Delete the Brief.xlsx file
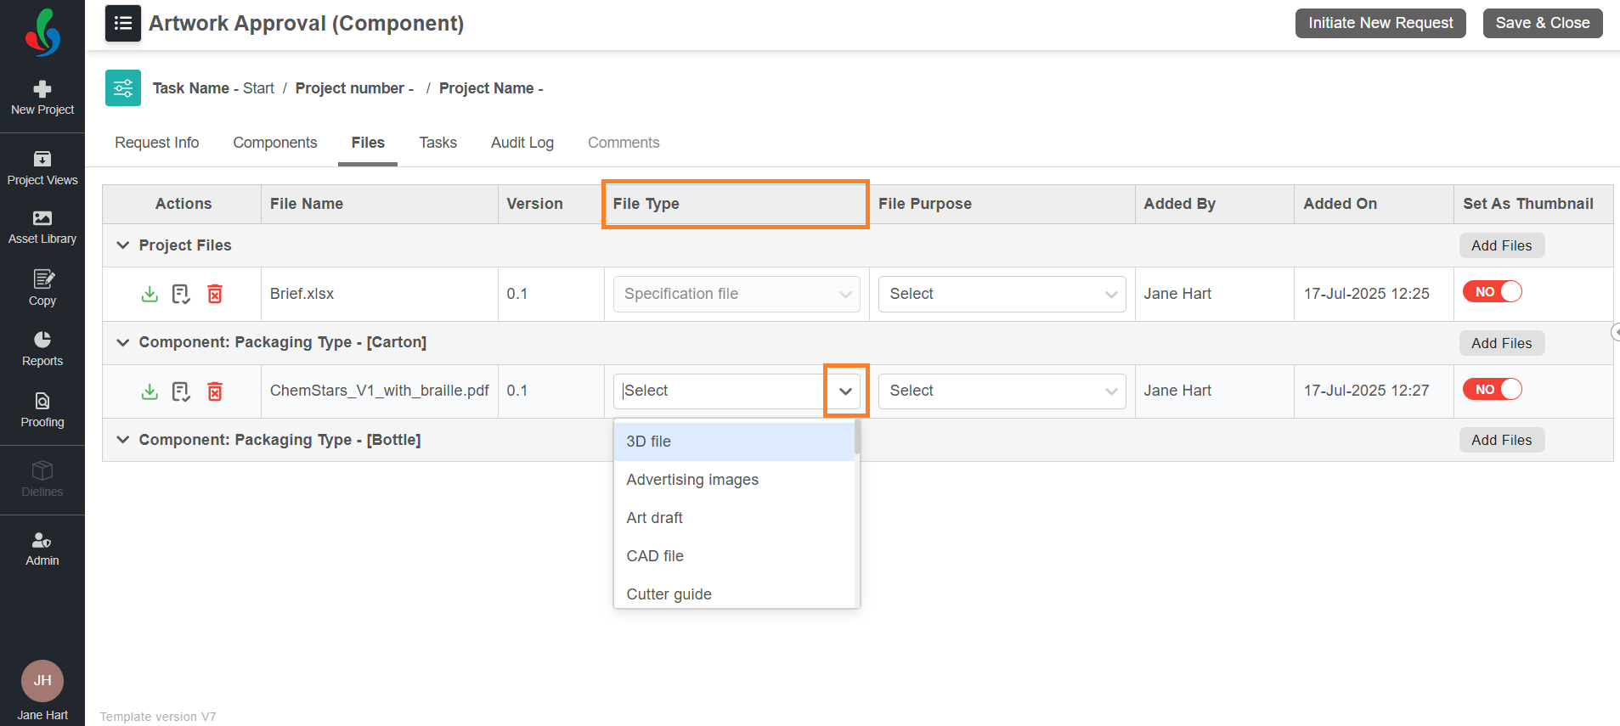1620x726 pixels. tap(215, 294)
